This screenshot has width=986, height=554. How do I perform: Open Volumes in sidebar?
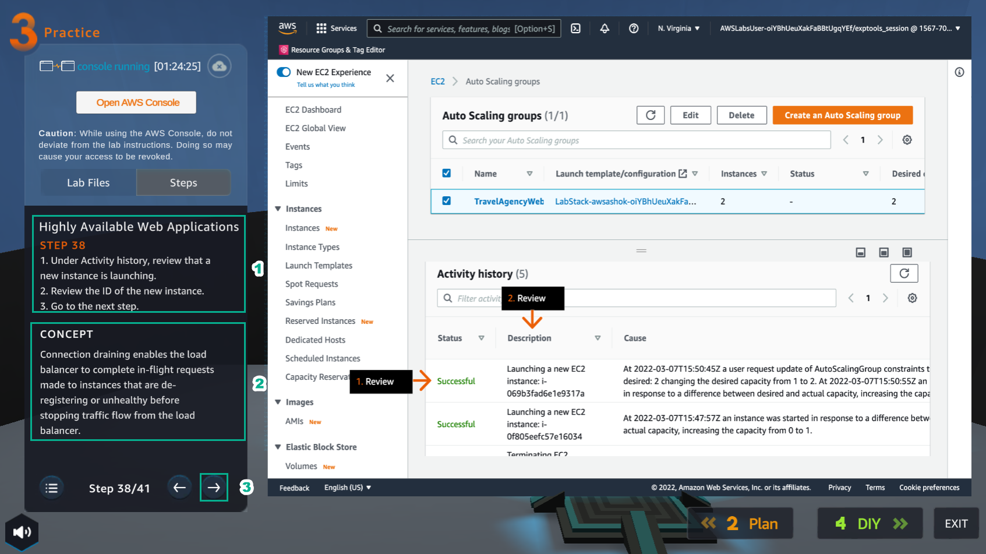301,466
